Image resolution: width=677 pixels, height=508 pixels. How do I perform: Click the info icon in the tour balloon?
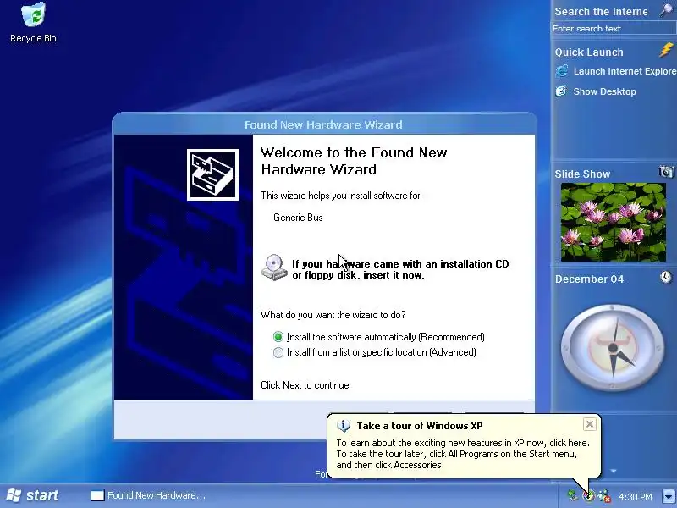[x=344, y=426]
